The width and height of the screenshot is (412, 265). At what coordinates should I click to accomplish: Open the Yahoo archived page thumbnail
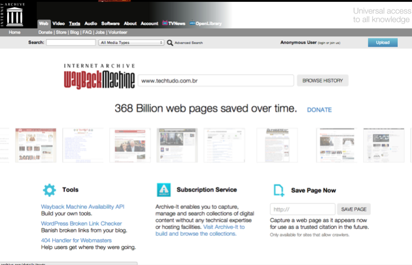tap(83, 145)
